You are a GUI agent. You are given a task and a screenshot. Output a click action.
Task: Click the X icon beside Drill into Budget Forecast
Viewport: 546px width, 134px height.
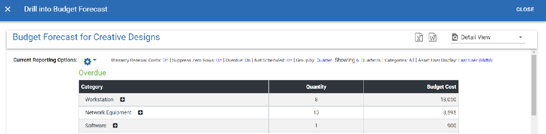(8, 9)
